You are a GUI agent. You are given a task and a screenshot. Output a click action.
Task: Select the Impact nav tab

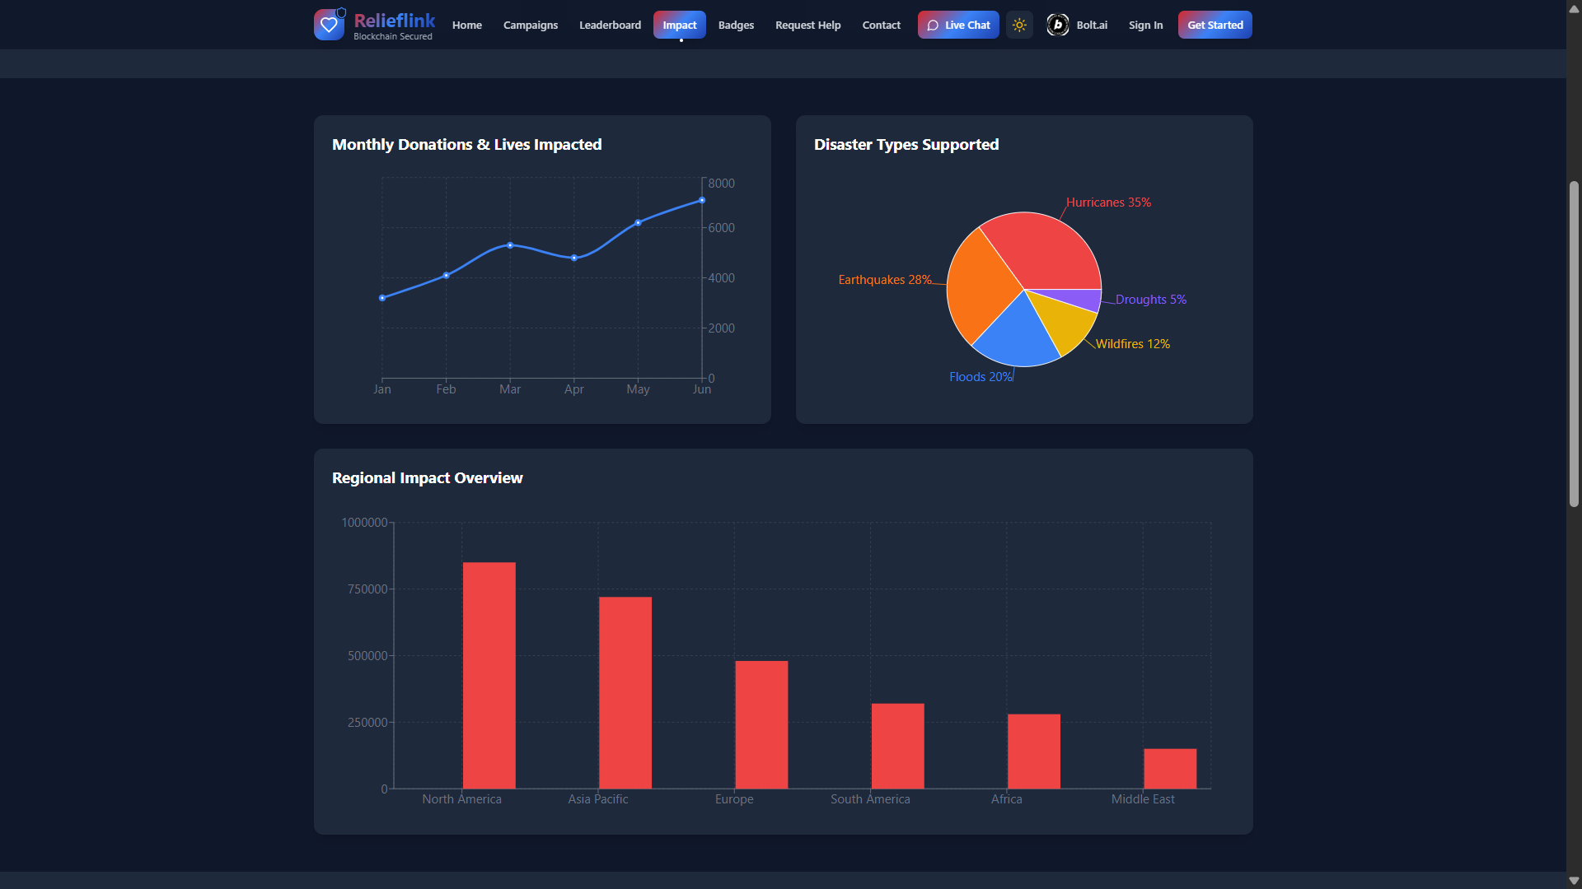[x=679, y=25]
